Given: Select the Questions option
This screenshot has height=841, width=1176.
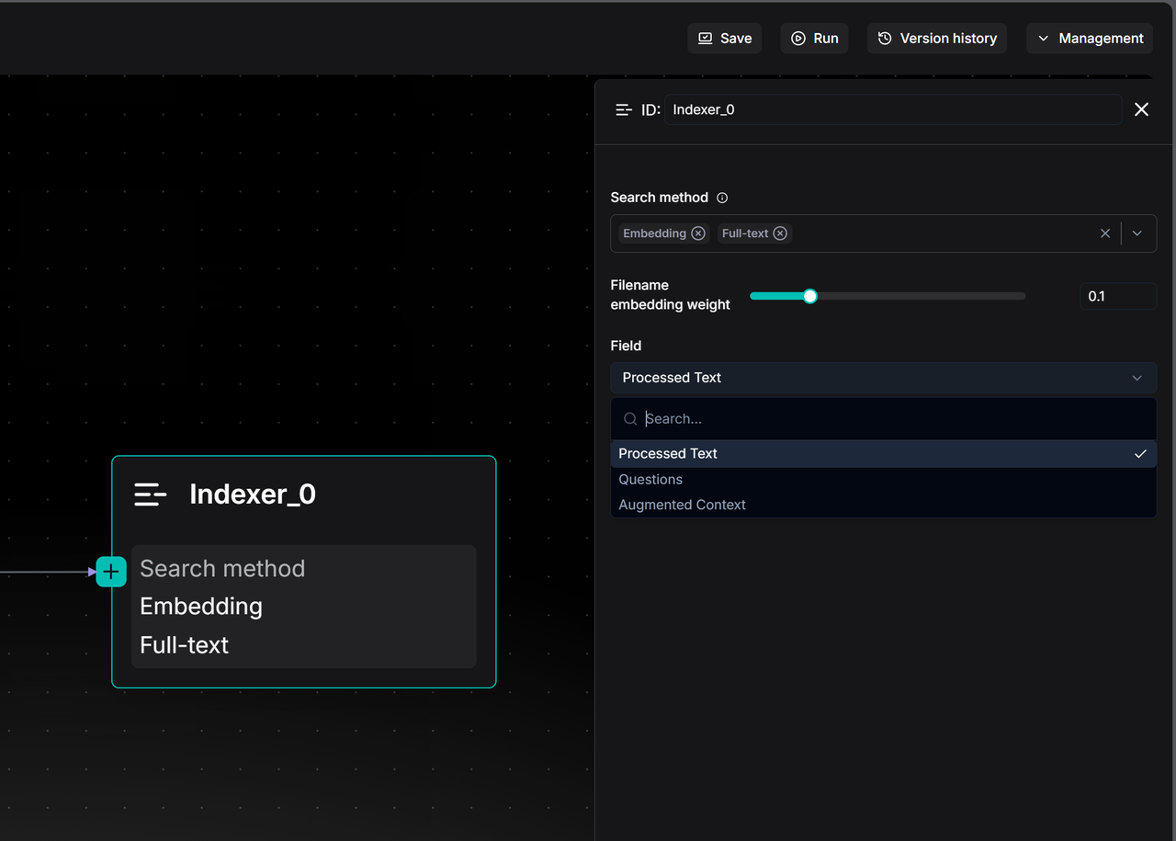Looking at the screenshot, I should 650,480.
